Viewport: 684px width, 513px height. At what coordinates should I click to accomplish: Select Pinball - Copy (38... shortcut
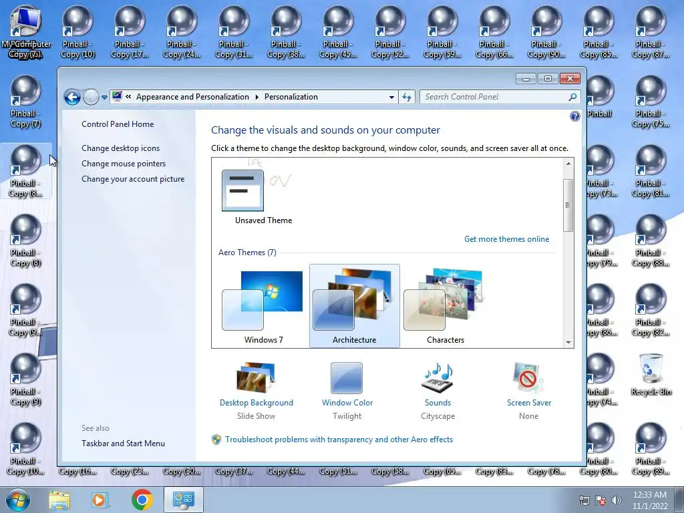click(x=286, y=31)
